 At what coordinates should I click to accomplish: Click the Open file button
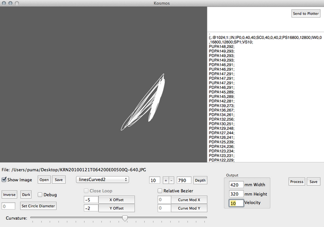click(44, 180)
